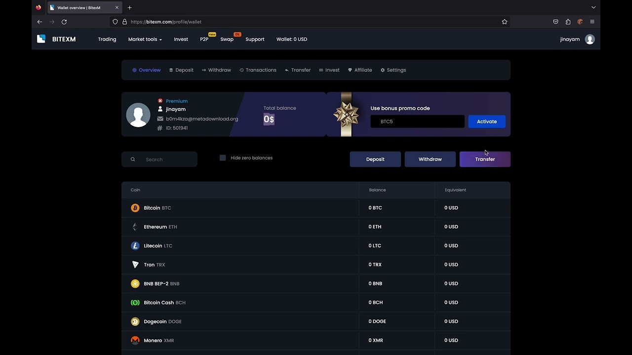This screenshot has height=355, width=632.
Task: Open the Overview wallet tab
Action: click(x=146, y=70)
